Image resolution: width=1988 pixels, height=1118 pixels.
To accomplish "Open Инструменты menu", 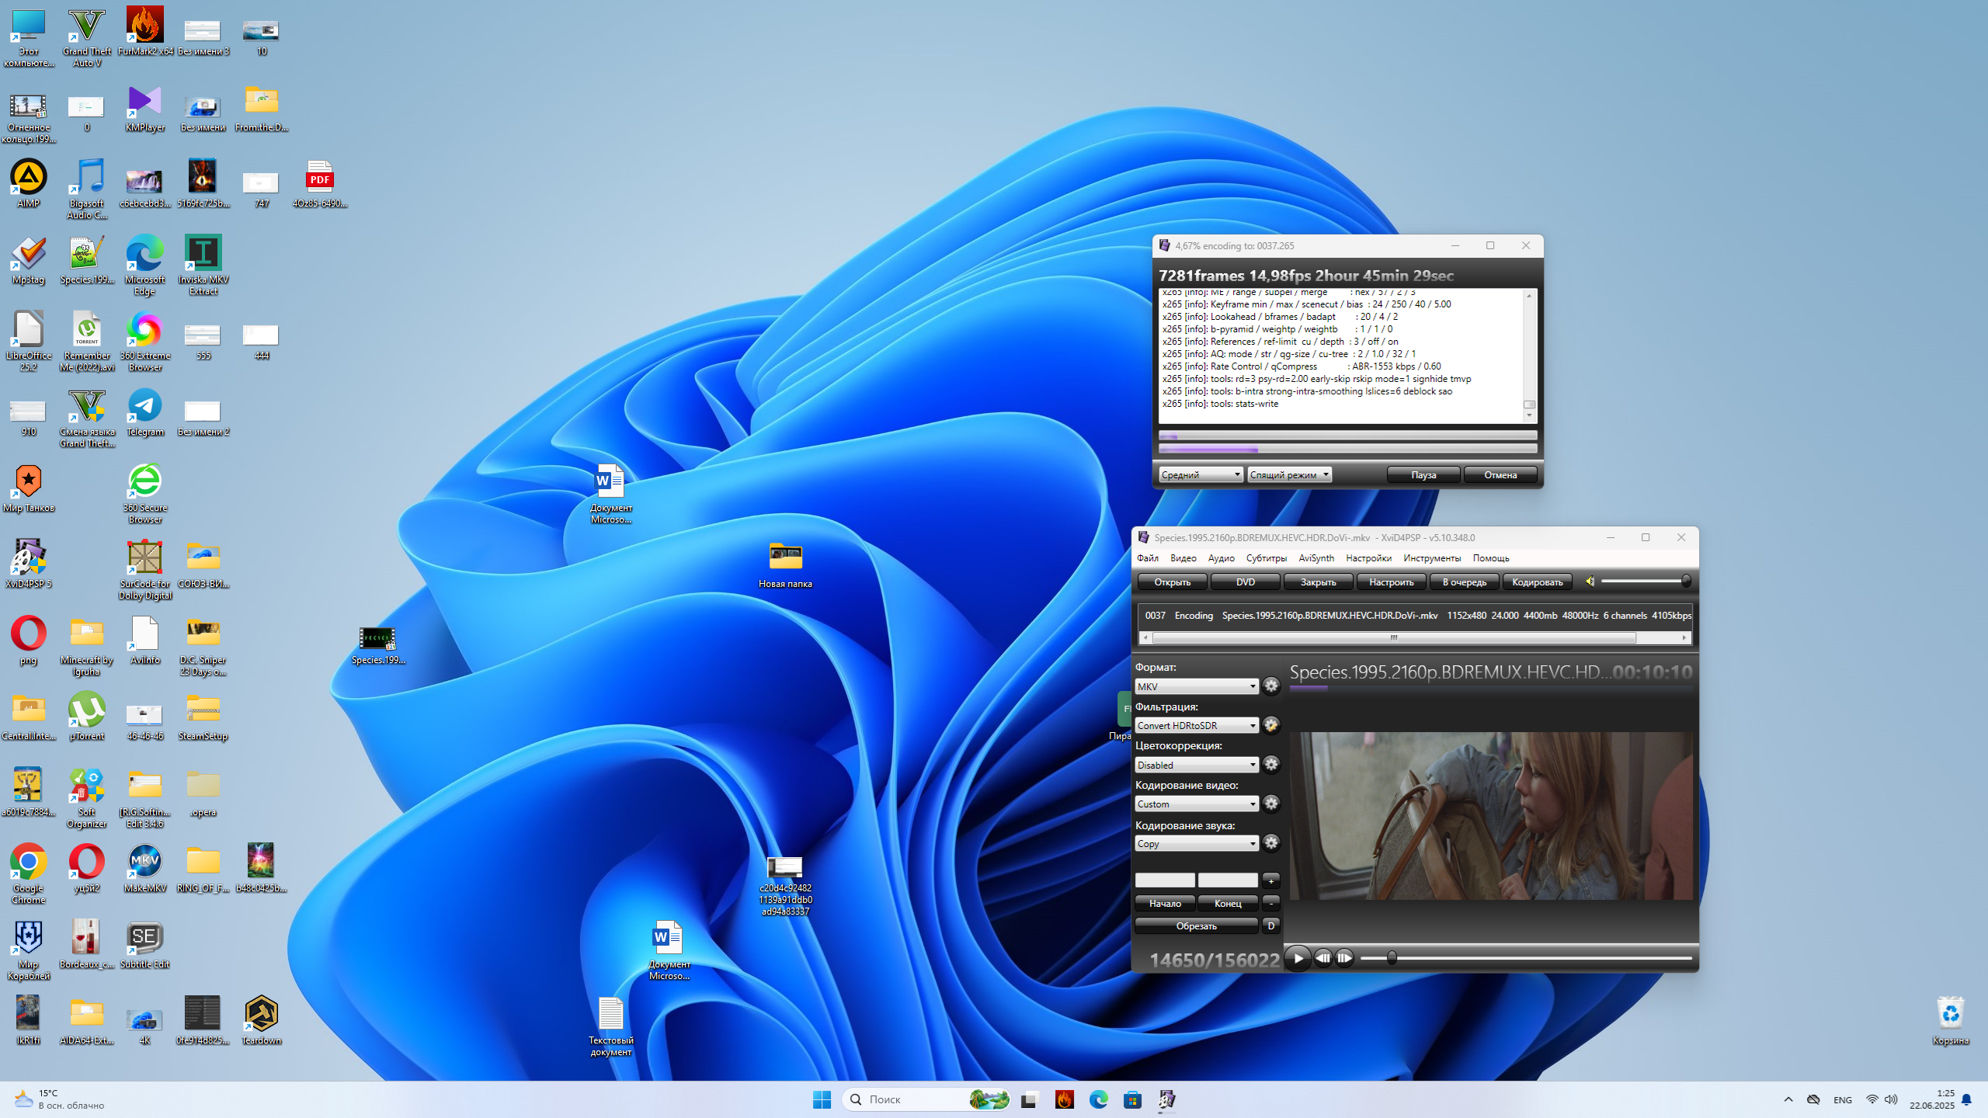I will tap(1432, 557).
